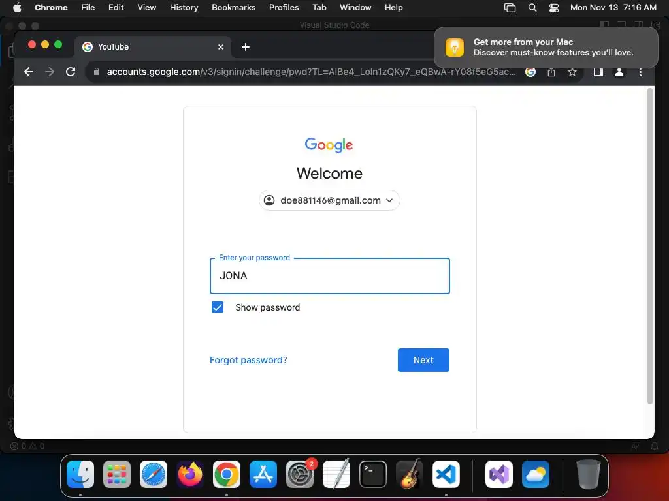Open Visual Studio Code from the Dock

tap(446, 474)
